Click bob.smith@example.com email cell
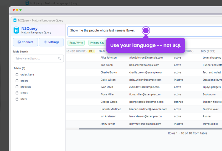This screenshot has height=151, width=222. 144,65
